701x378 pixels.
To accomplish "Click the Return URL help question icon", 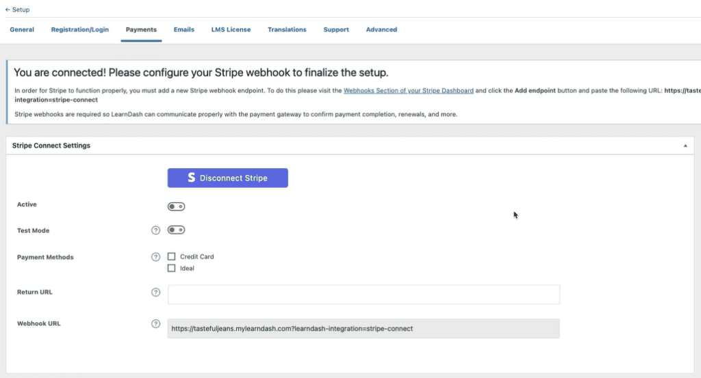I will click(155, 293).
